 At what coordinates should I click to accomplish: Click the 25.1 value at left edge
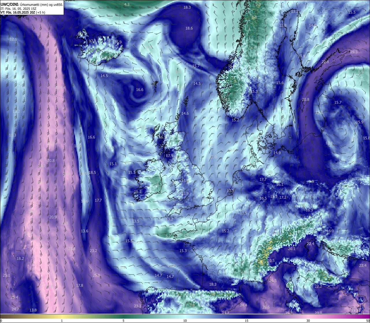click(x=6, y=275)
